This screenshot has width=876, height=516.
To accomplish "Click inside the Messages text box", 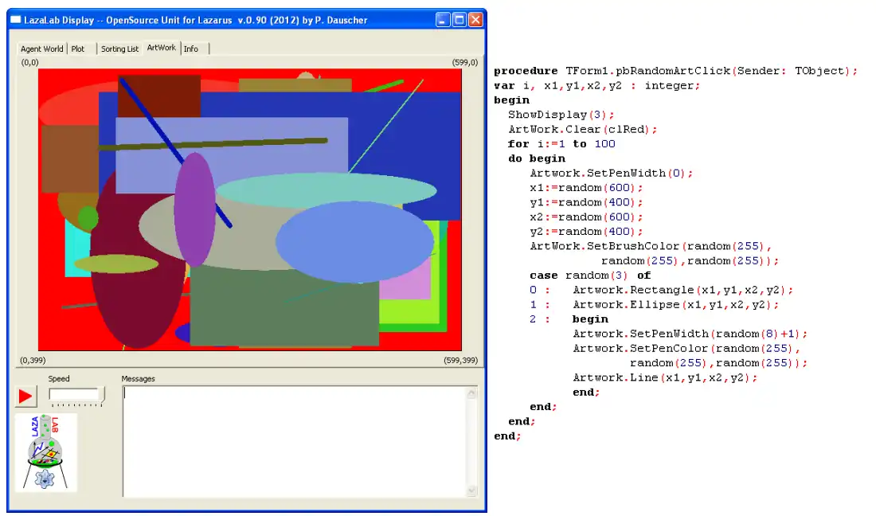I will point(295,441).
